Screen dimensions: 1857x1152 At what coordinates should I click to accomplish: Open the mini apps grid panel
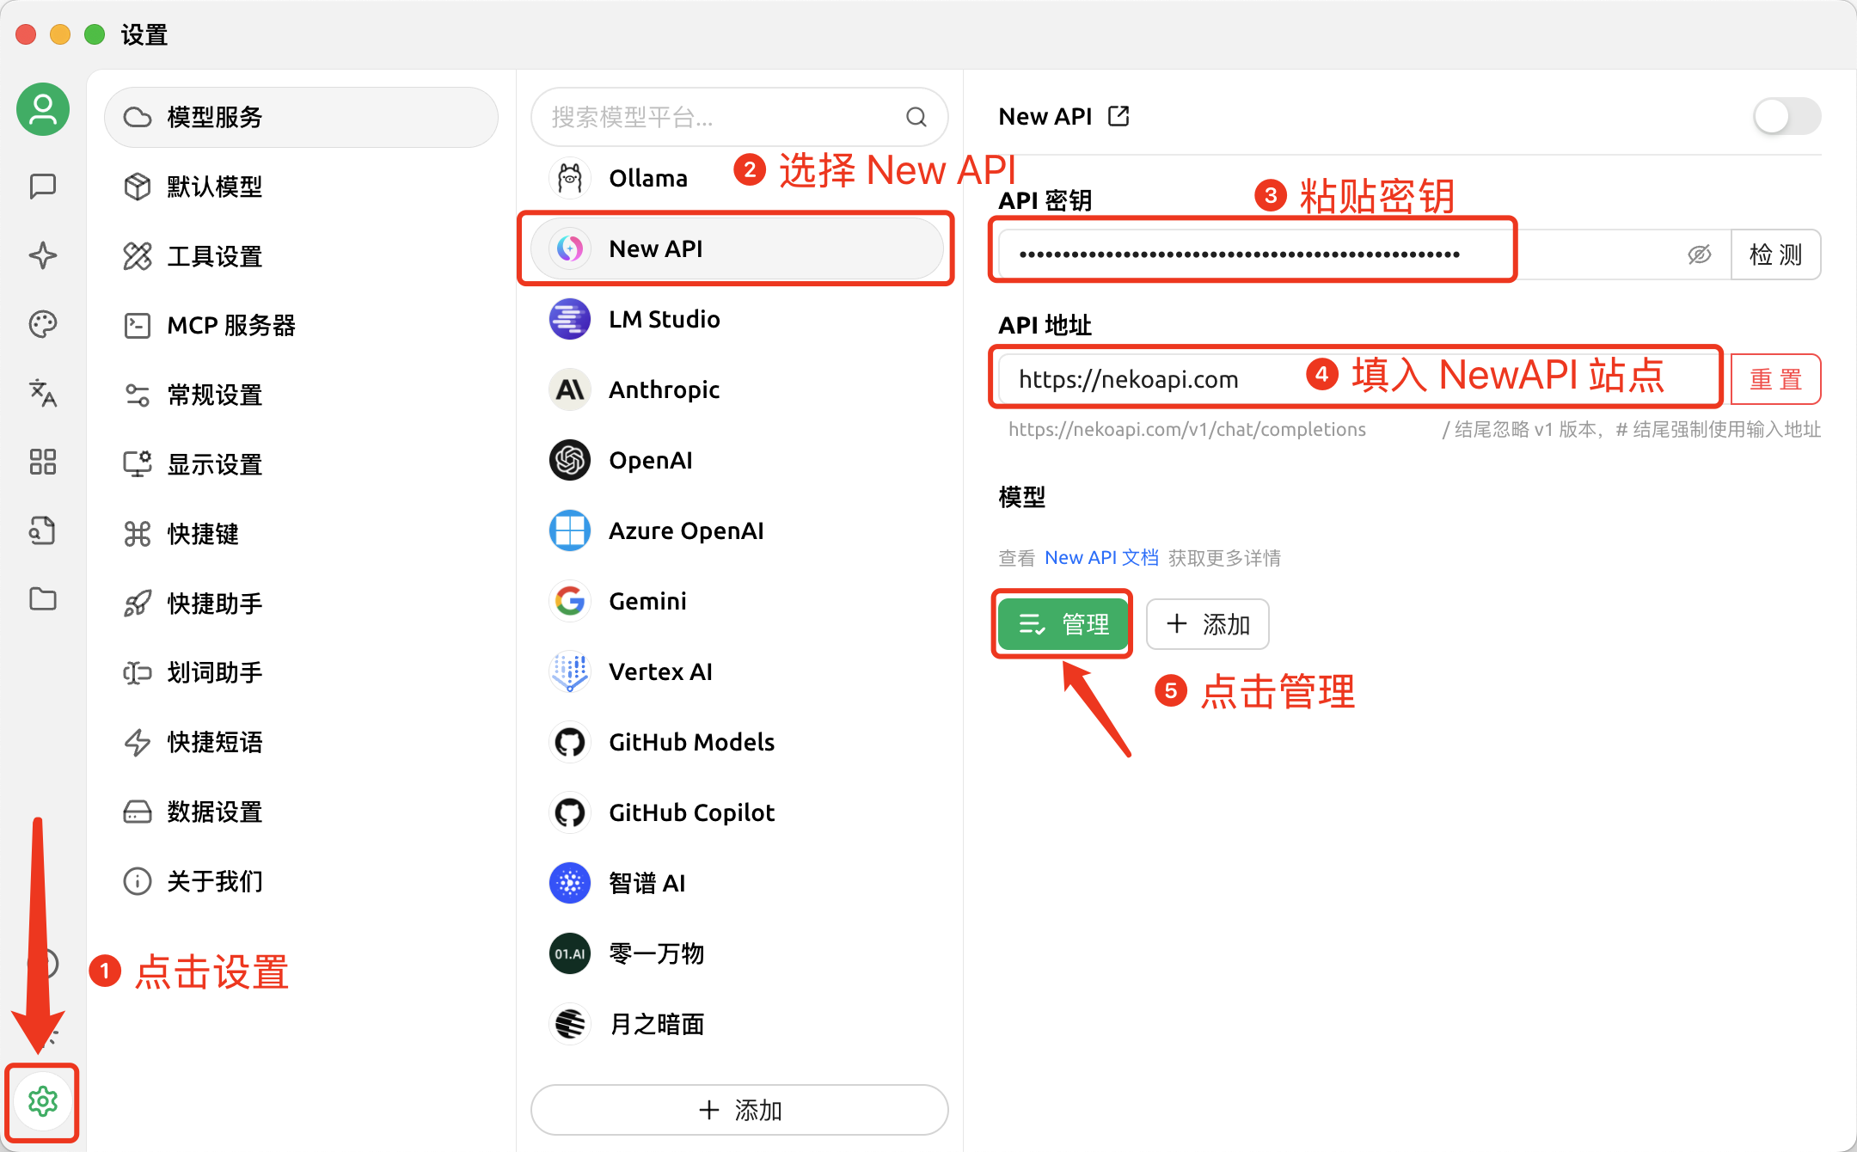42,462
